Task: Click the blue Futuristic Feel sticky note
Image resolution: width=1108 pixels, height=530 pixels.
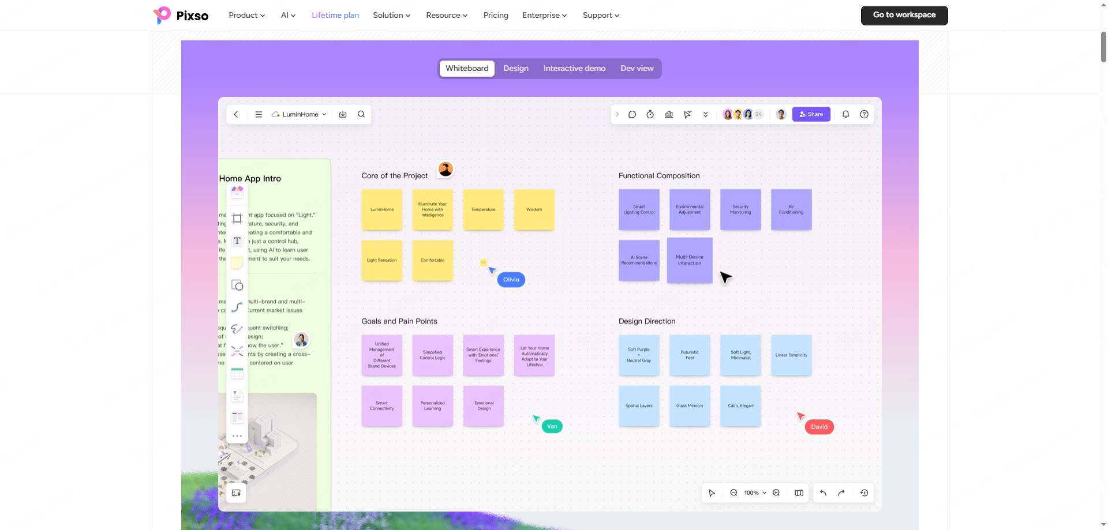Action: 690,355
